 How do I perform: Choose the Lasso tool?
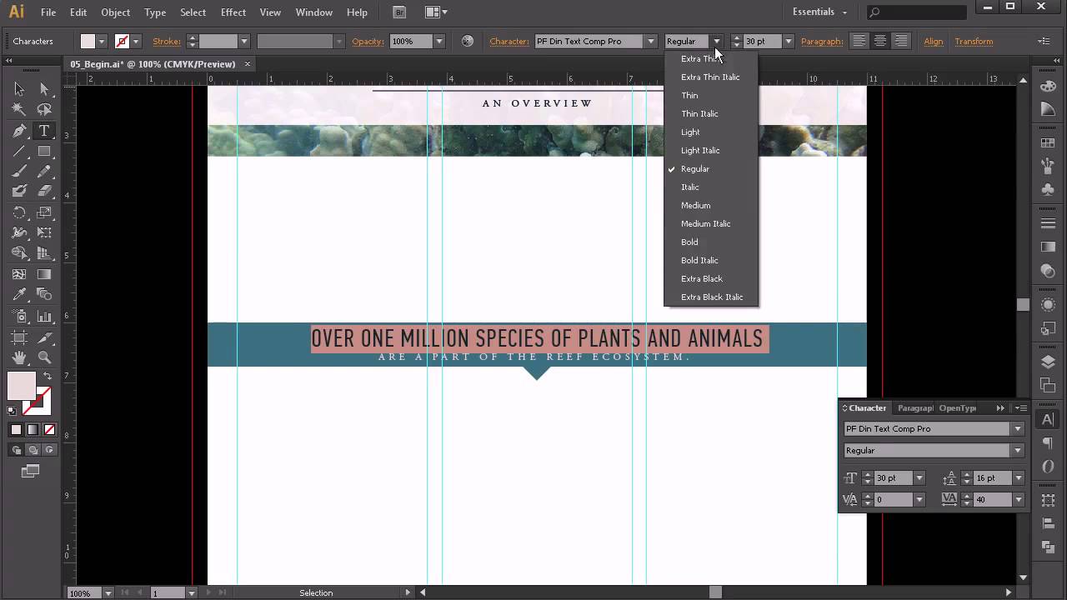pos(44,109)
